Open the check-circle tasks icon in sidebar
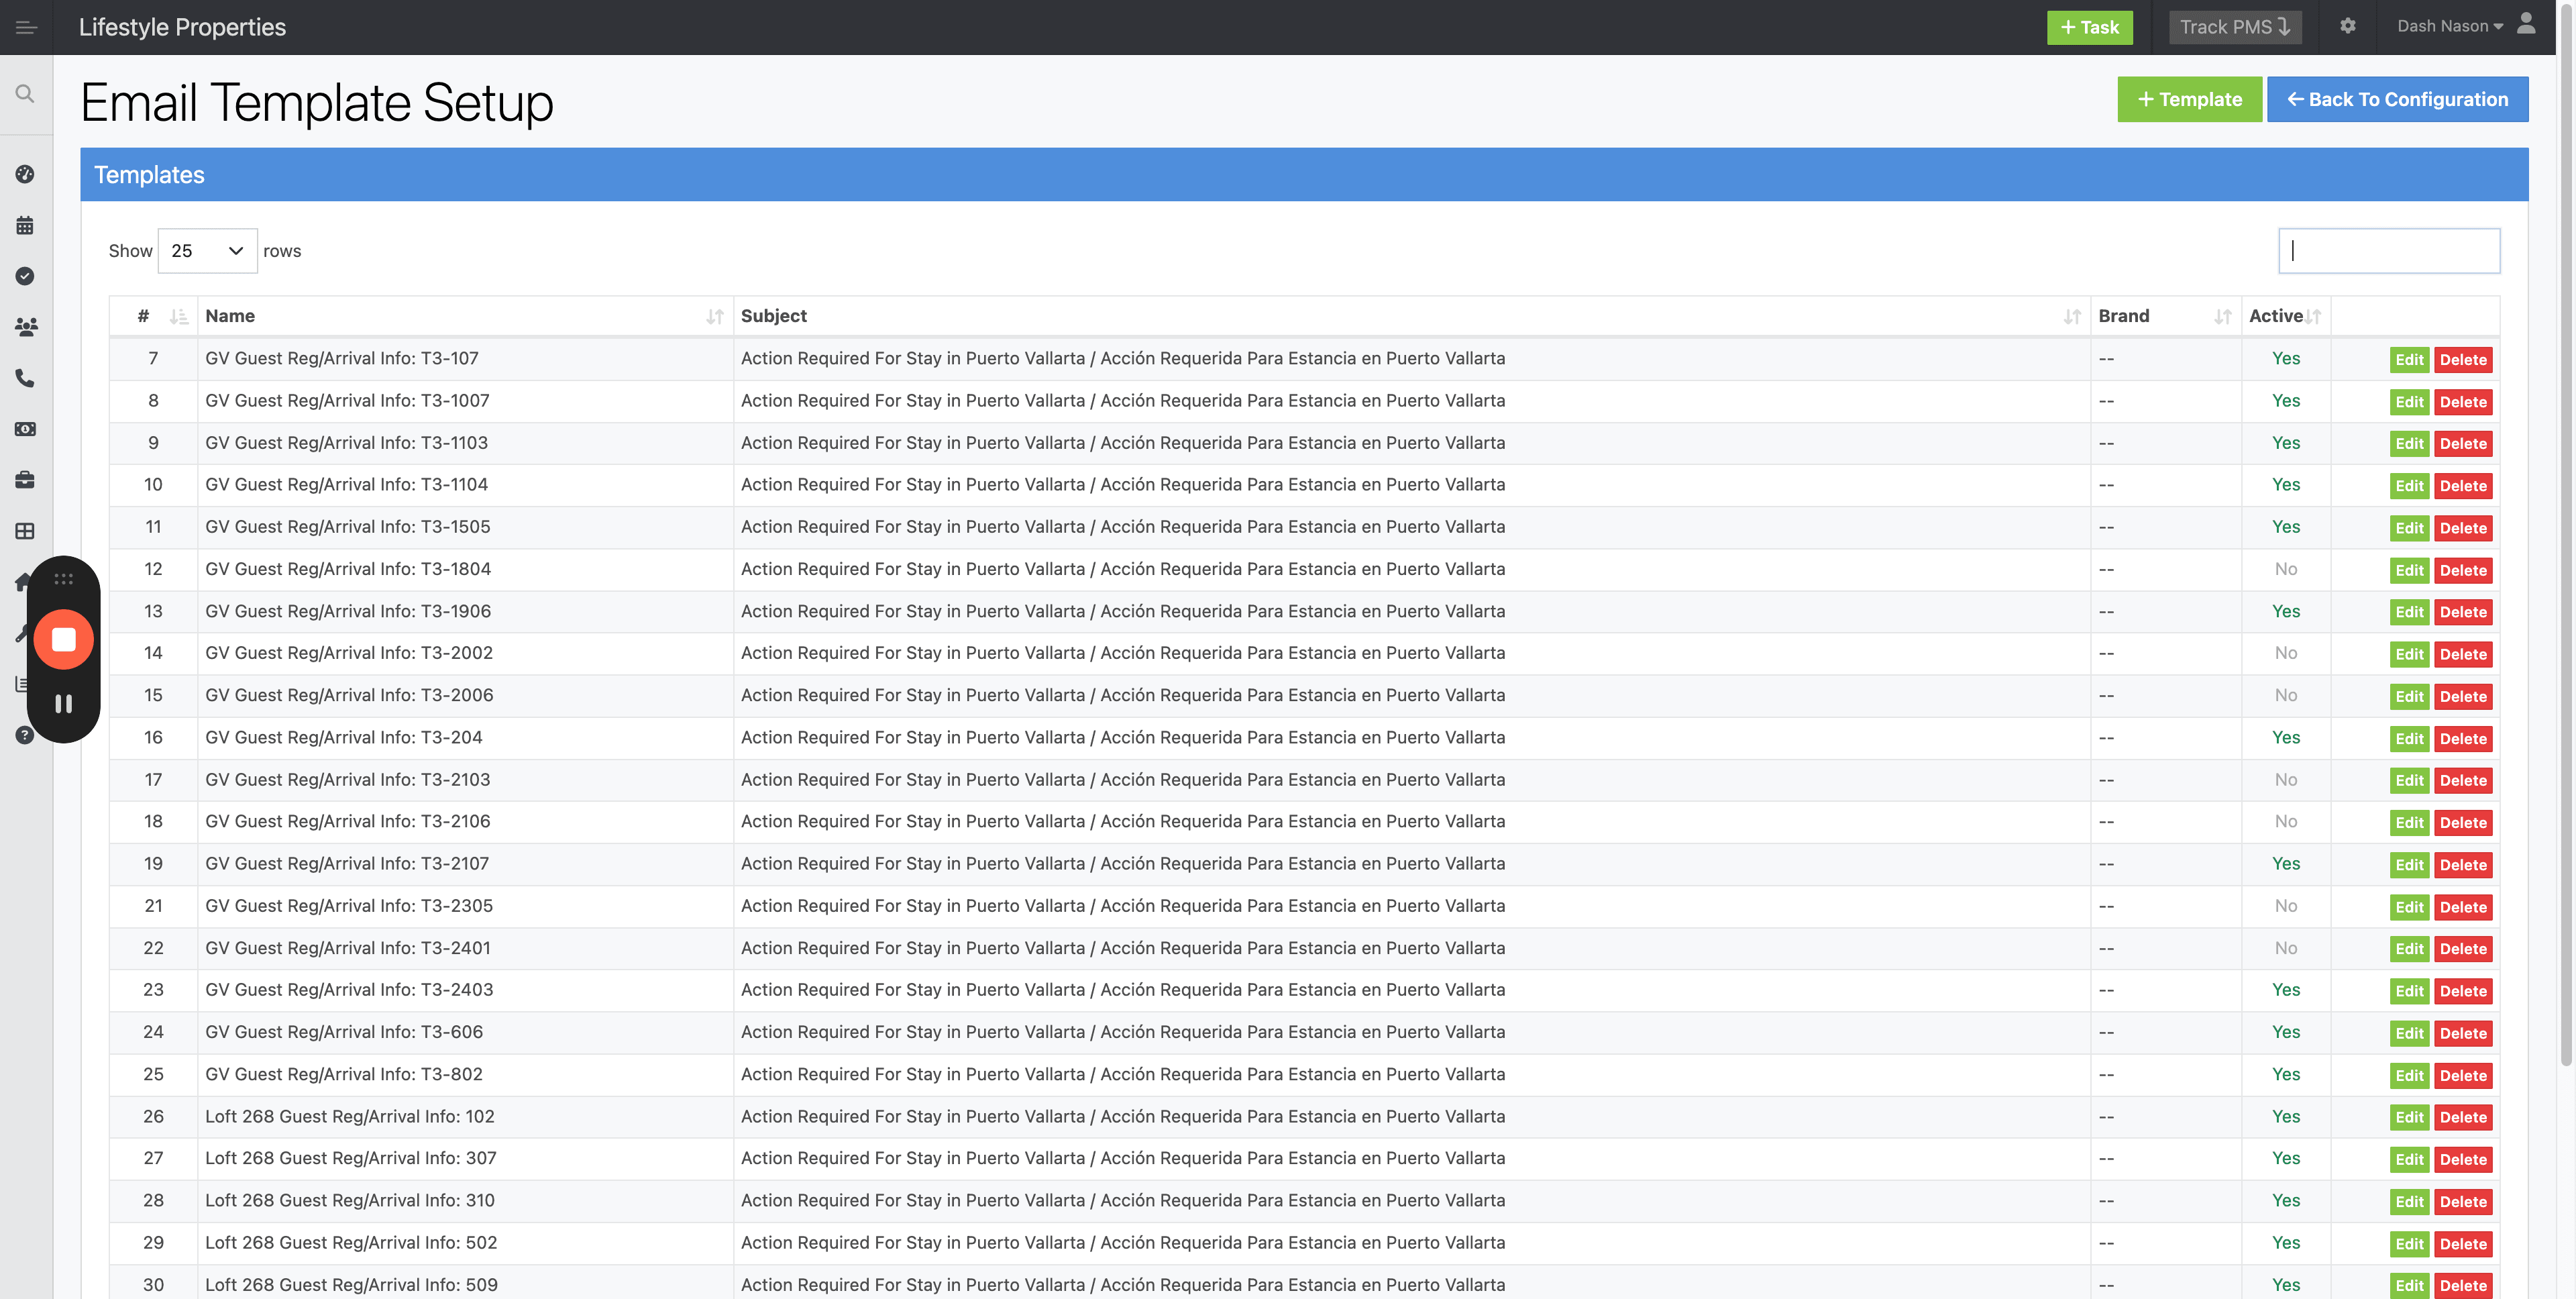The image size is (2576, 1299). 25,276
